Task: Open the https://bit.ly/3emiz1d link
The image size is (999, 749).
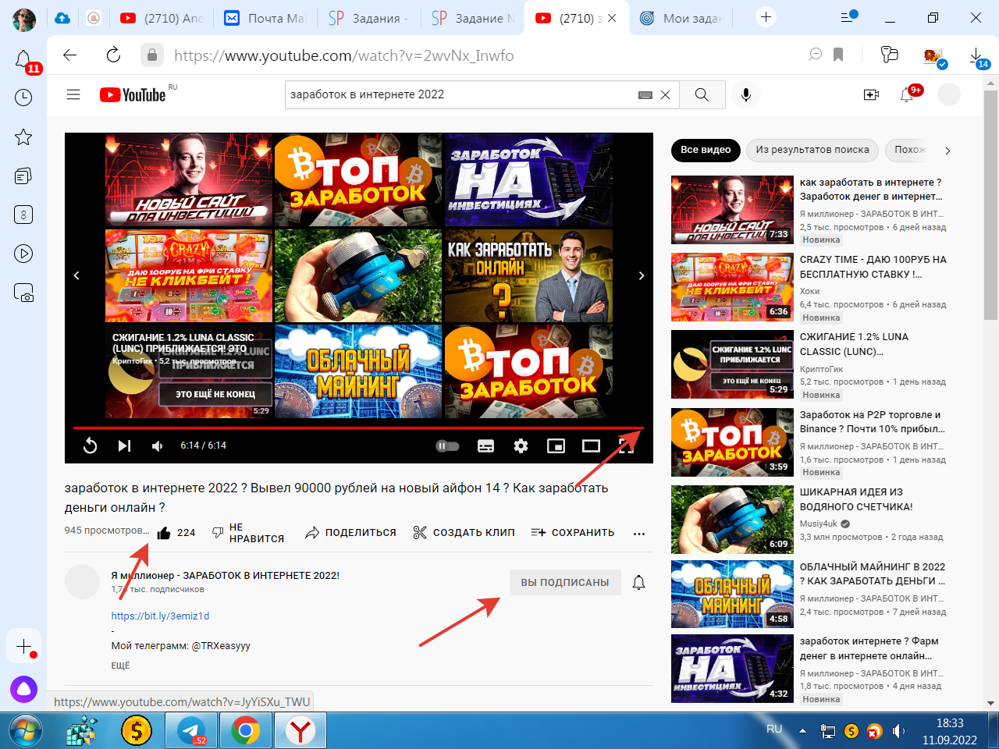Action: [x=160, y=616]
